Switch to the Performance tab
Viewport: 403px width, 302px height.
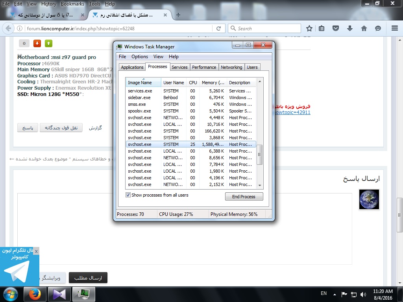(204, 67)
